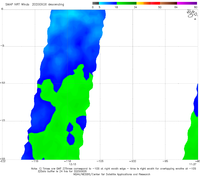Click the color bar label '18'
Image resolution: width=200 pixels, height=176 pixels.
(116, 7)
